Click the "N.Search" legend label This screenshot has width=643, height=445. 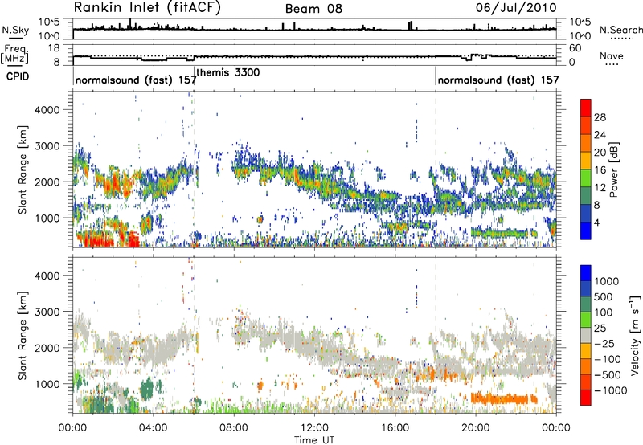[621, 30]
